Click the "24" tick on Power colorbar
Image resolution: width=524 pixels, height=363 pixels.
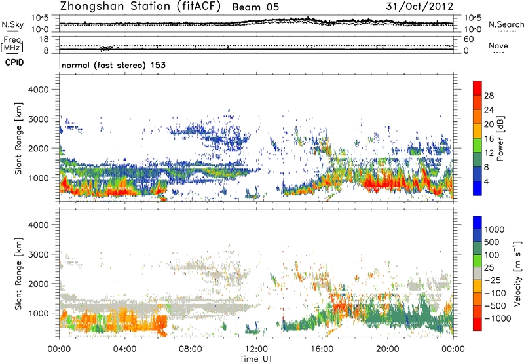click(x=489, y=110)
